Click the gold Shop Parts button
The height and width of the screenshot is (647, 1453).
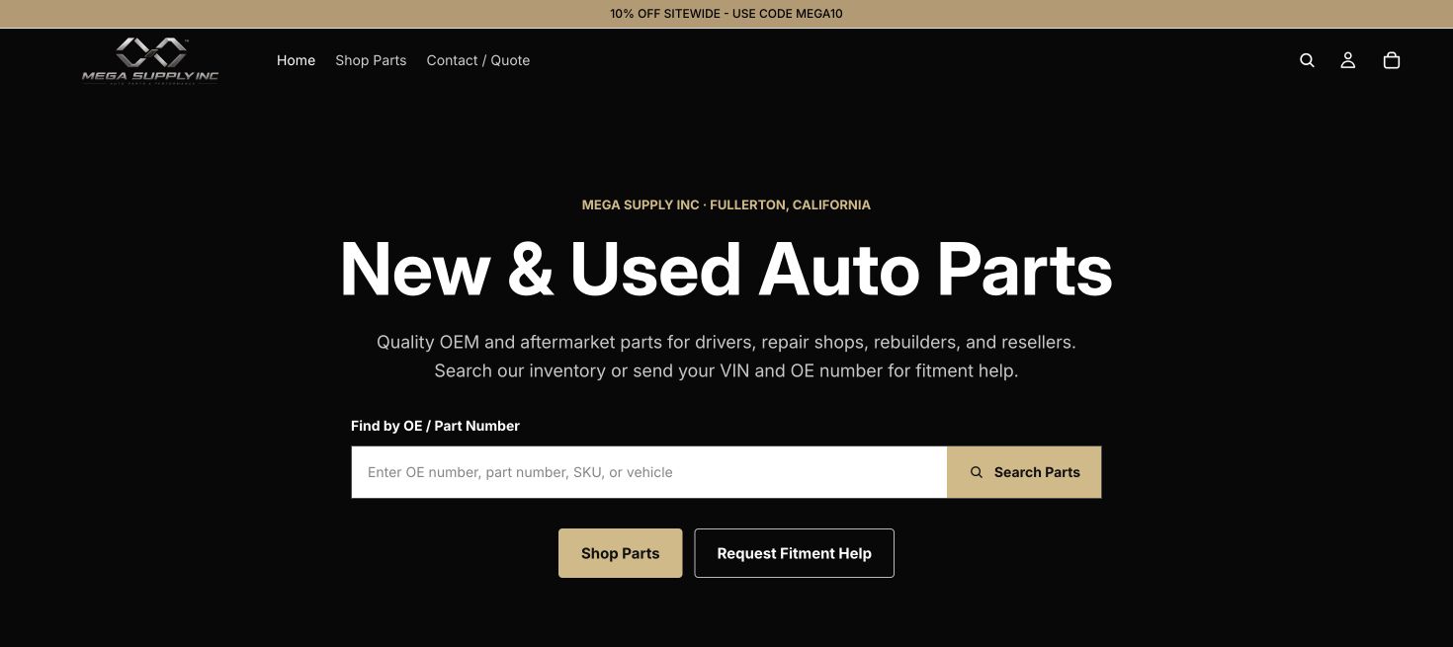coord(620,553)
